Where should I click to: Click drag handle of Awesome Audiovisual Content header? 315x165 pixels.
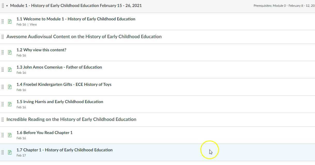(3, 37)
